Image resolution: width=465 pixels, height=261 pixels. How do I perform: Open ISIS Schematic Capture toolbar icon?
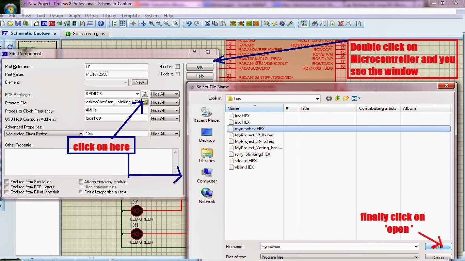pos(44,23)
